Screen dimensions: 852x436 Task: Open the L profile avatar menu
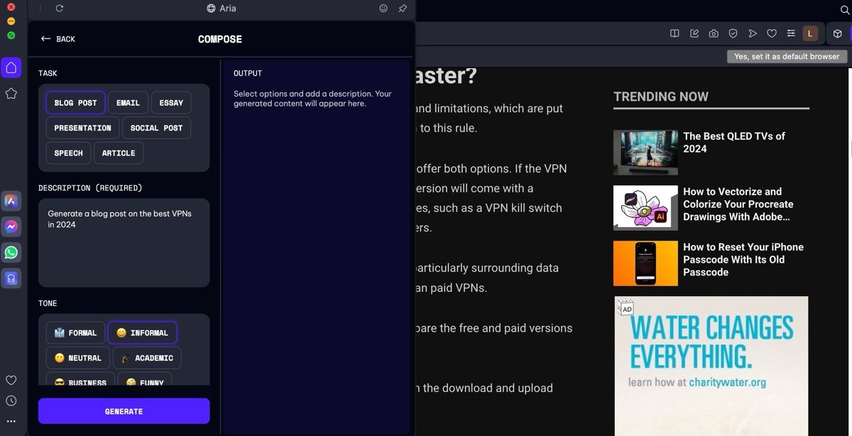(810, 33)
